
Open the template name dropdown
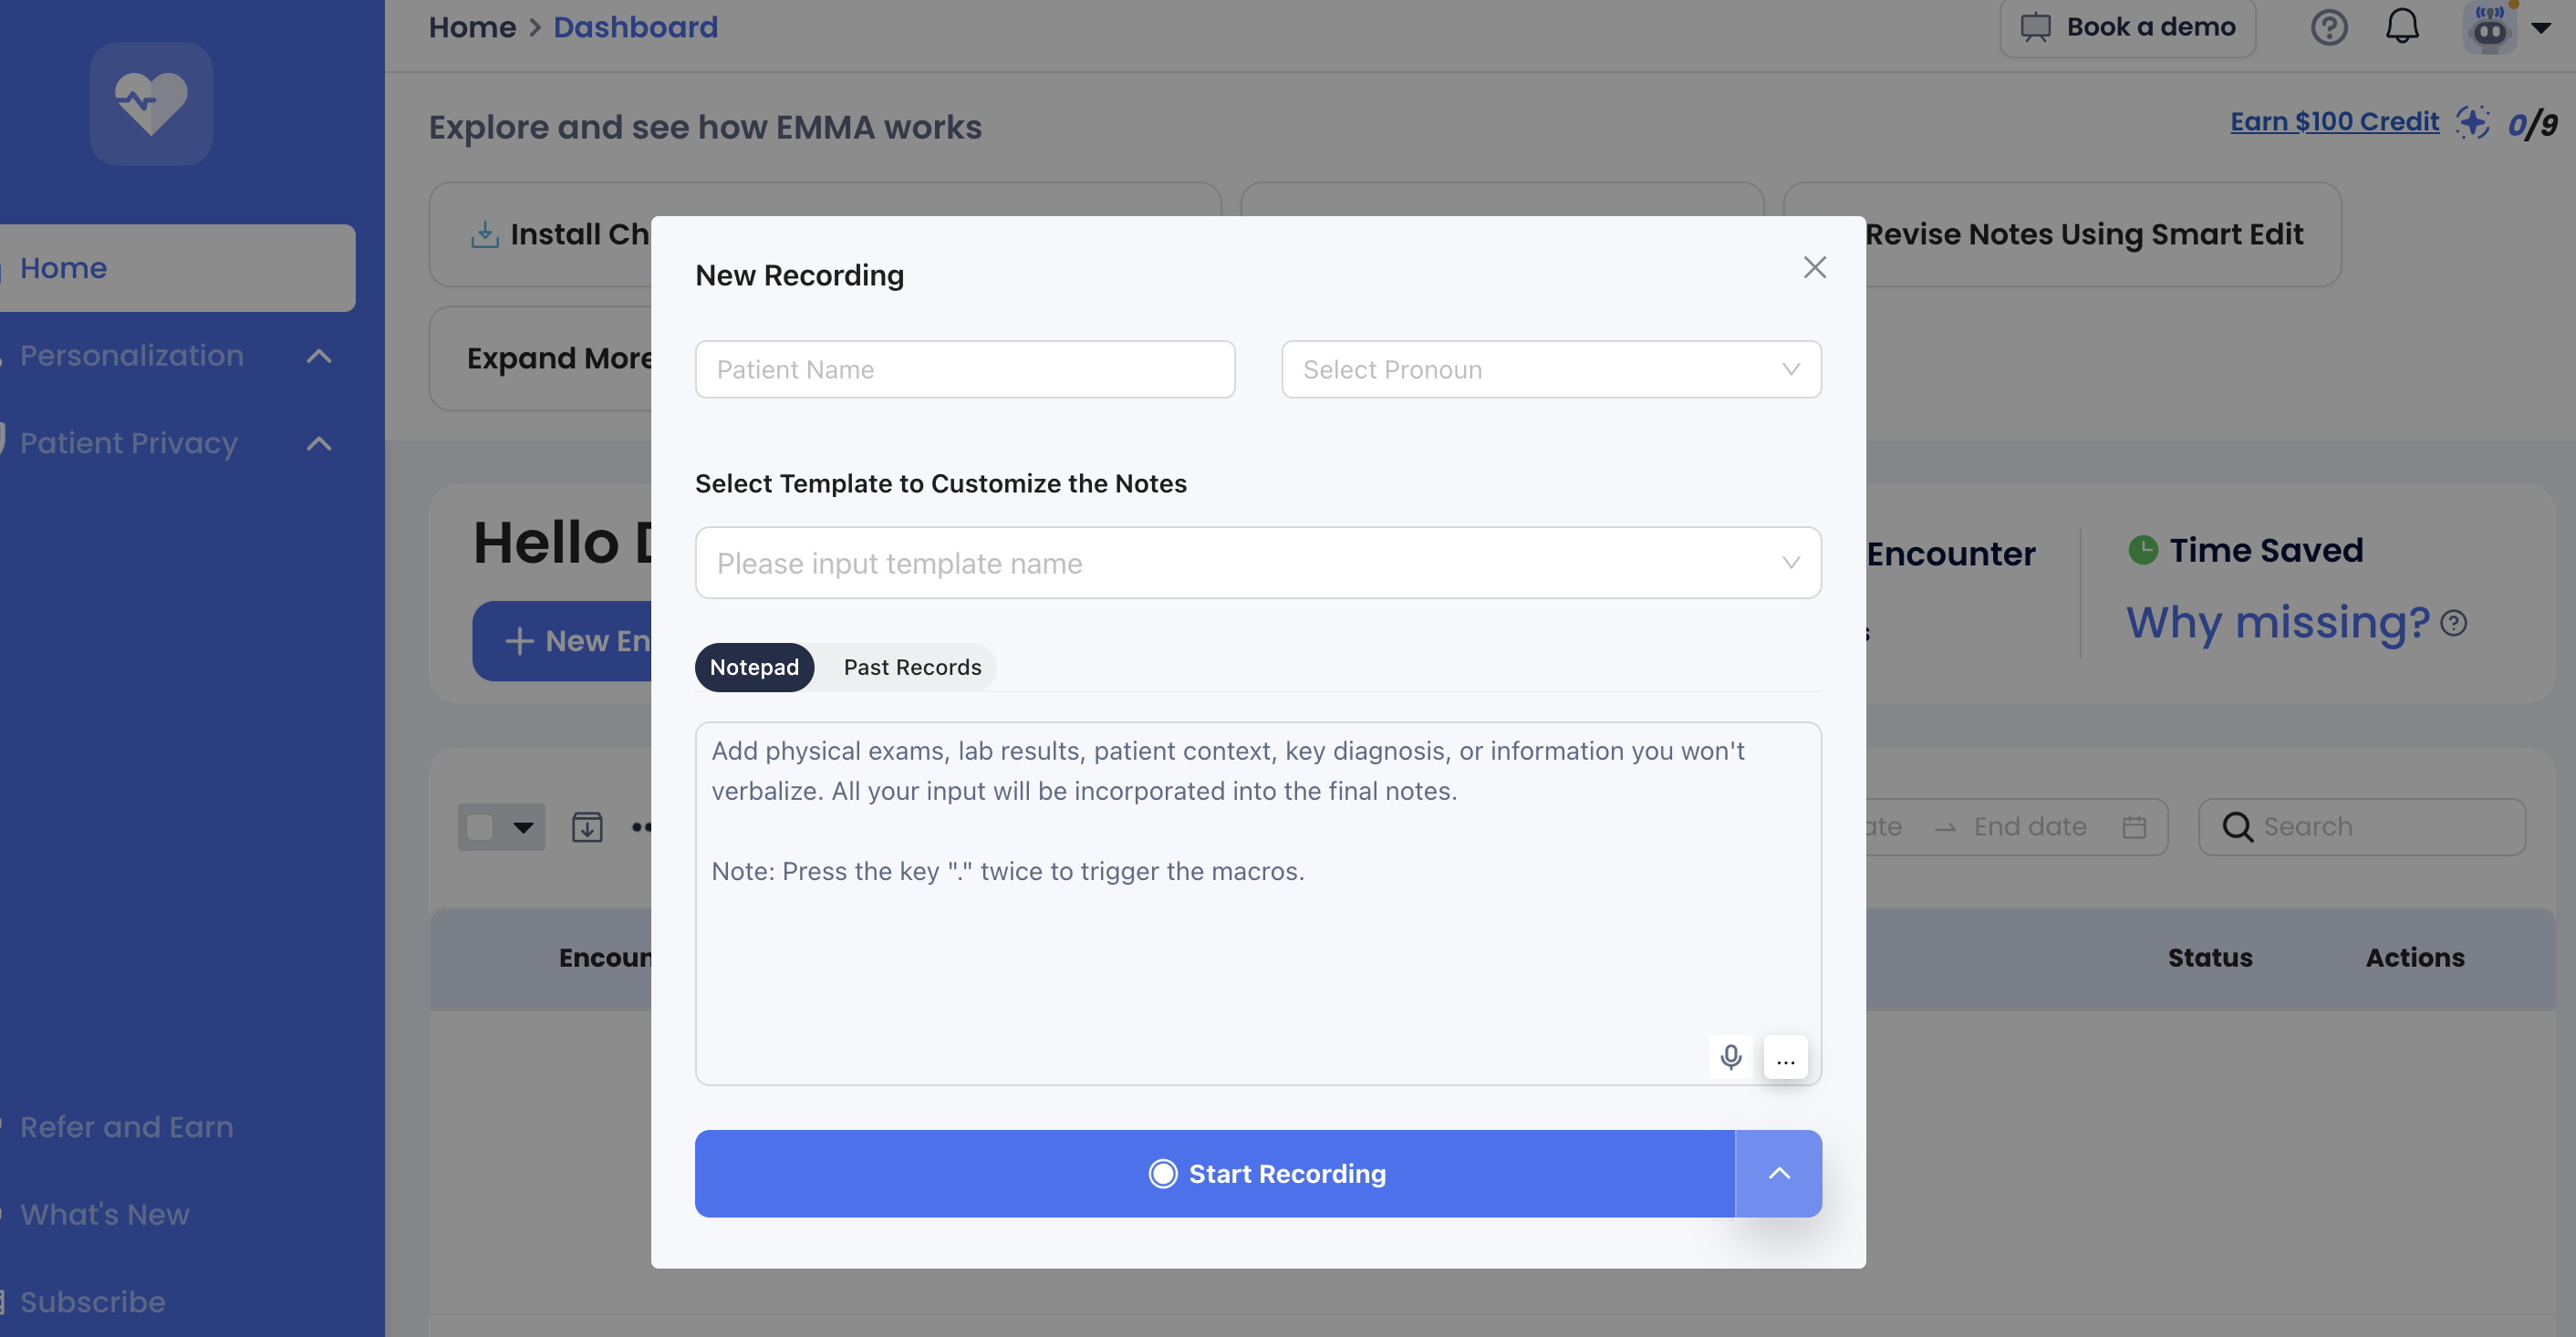(1257, 563)
